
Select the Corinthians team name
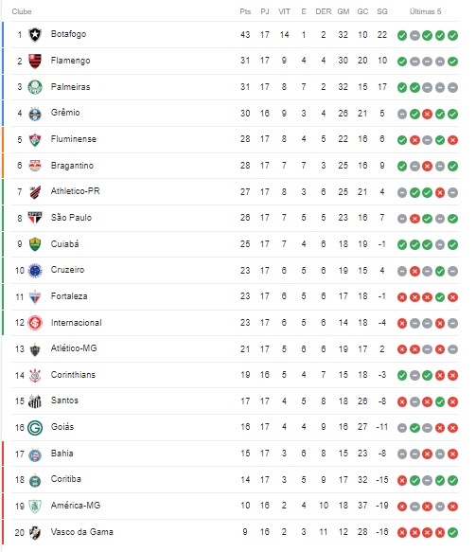73,375
